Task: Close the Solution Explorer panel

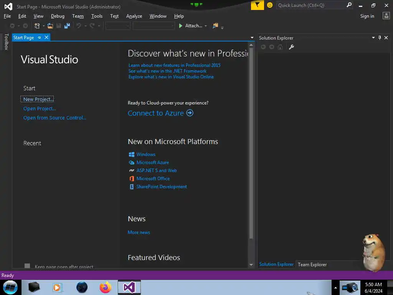Action: click(x=386, y=38)
